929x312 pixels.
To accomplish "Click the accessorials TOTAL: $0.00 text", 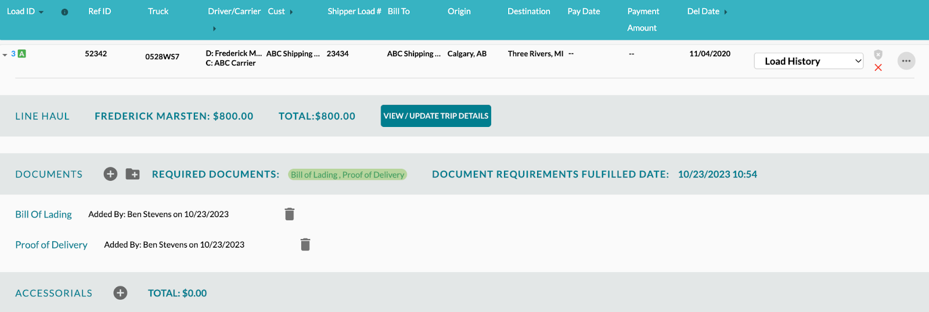I will [x=177, y=293].
